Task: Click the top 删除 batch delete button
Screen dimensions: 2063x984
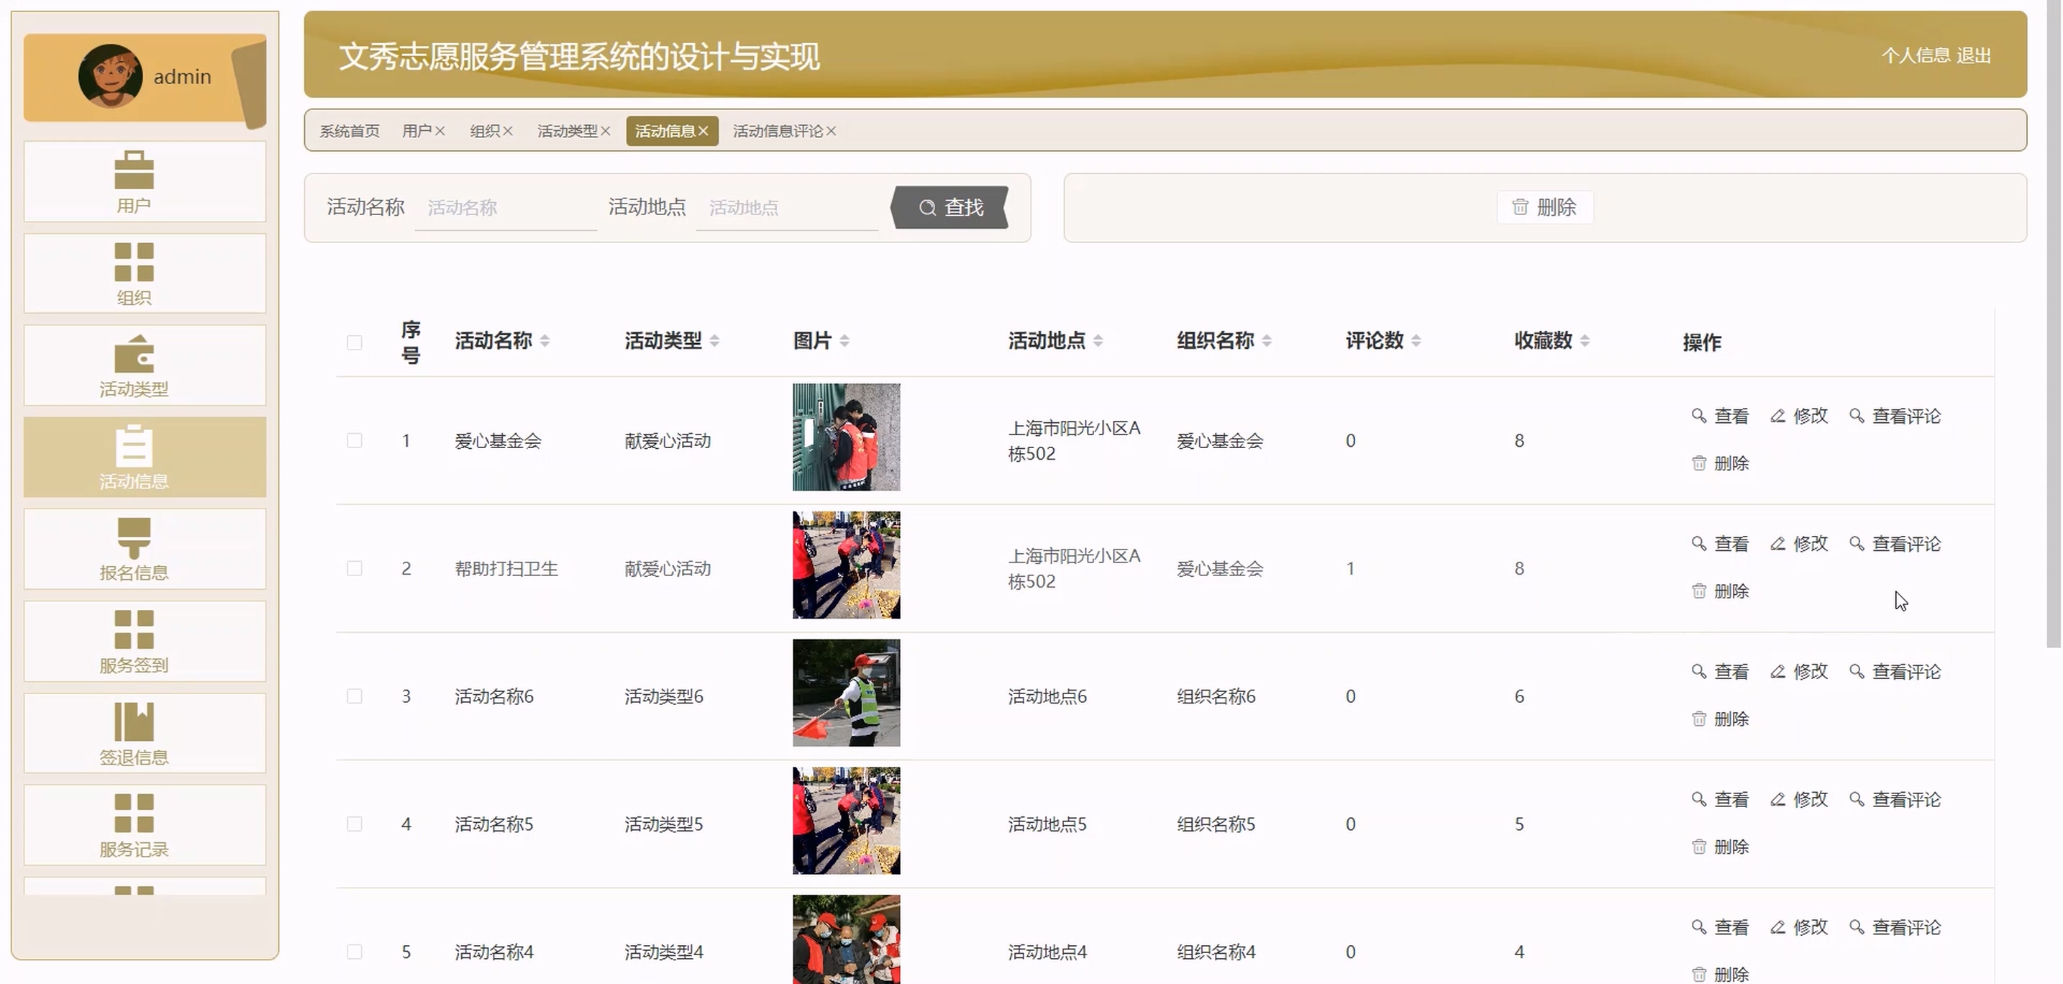Action: (1545, 207)
